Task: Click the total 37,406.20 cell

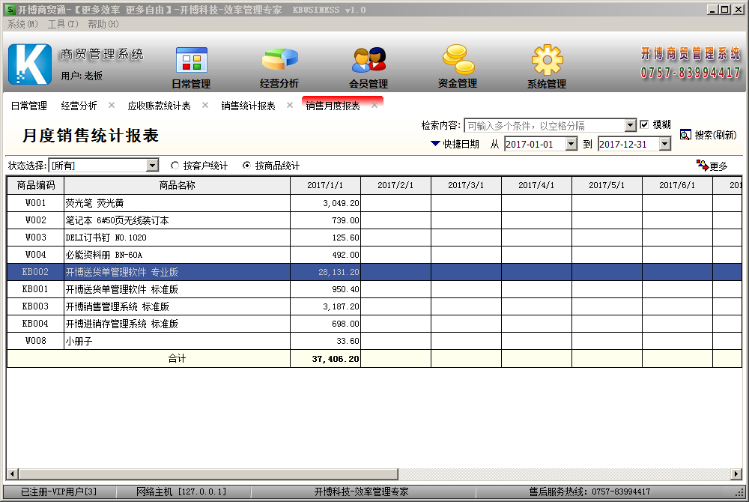Action: (x=325, y=359)
